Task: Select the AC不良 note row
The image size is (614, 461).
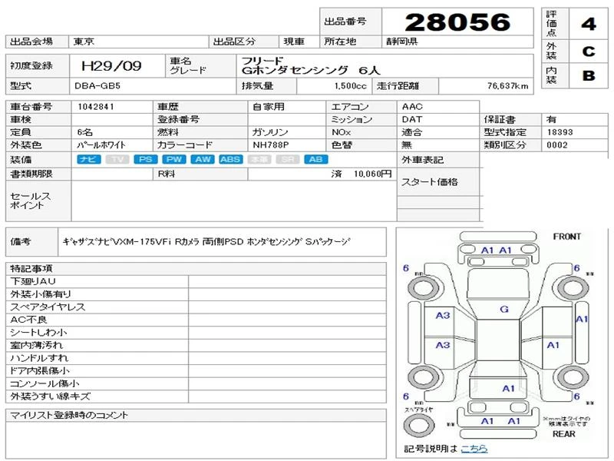Action: 196,320
